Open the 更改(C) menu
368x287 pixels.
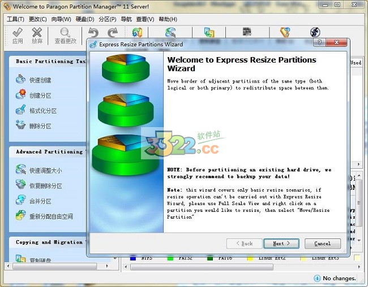point(38,19)
